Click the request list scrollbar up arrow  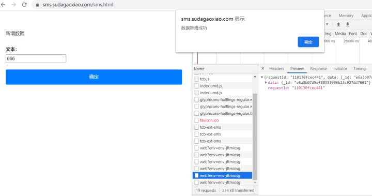pos(255,77)
